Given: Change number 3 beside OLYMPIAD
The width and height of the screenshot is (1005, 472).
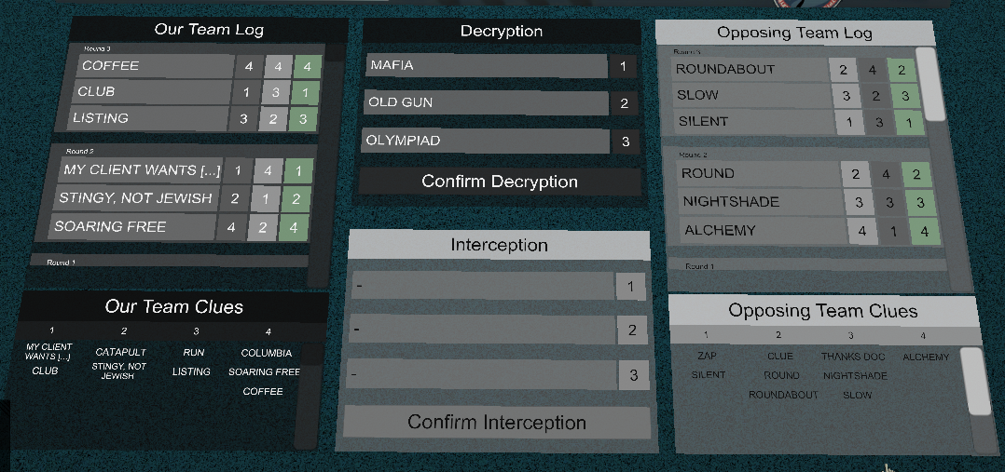Looking at the screenshot, I should pos(626,142).
